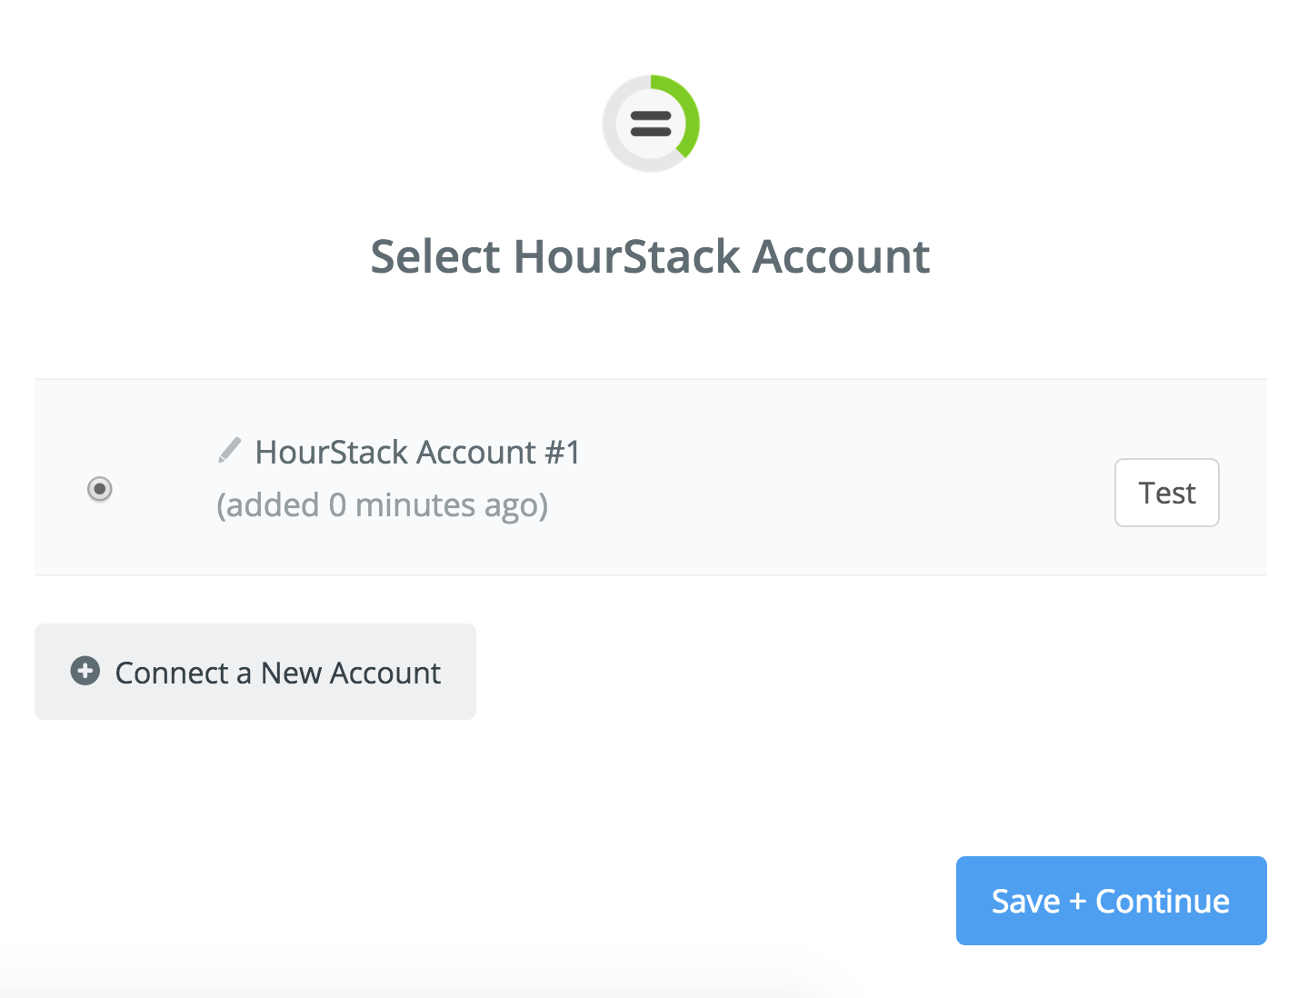Click the word "Connect" in gray button

pos(172,674)
